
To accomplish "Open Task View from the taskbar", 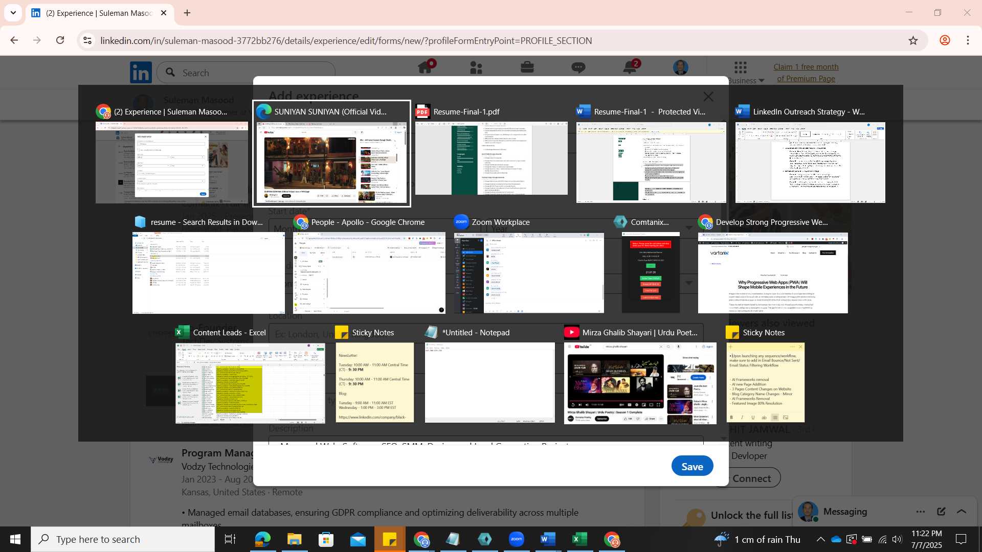I will (230, 539).
